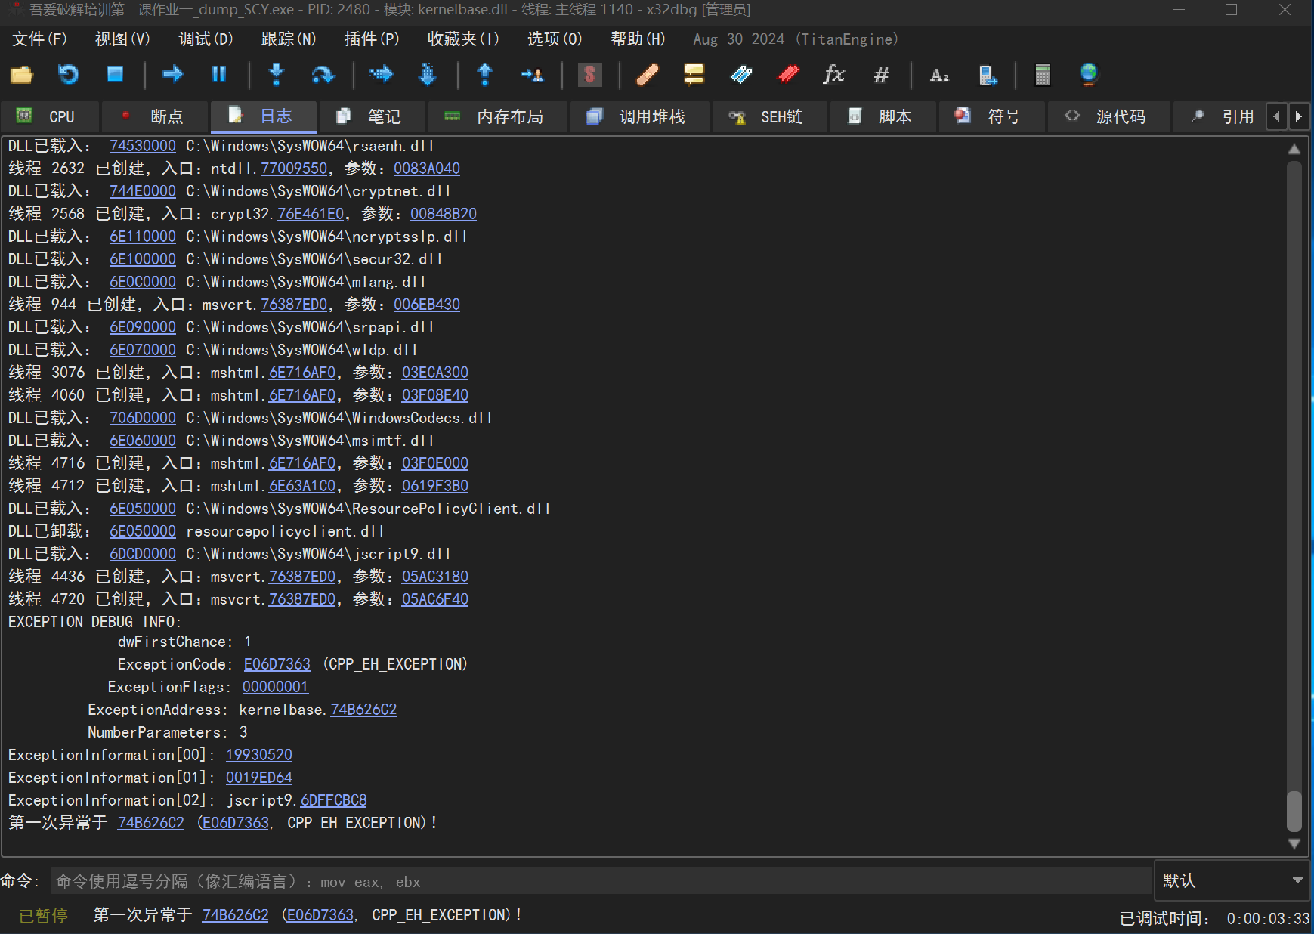Expand the 默认 command type dropdown
1314x934 pixels.
(x=1232, y=880)
